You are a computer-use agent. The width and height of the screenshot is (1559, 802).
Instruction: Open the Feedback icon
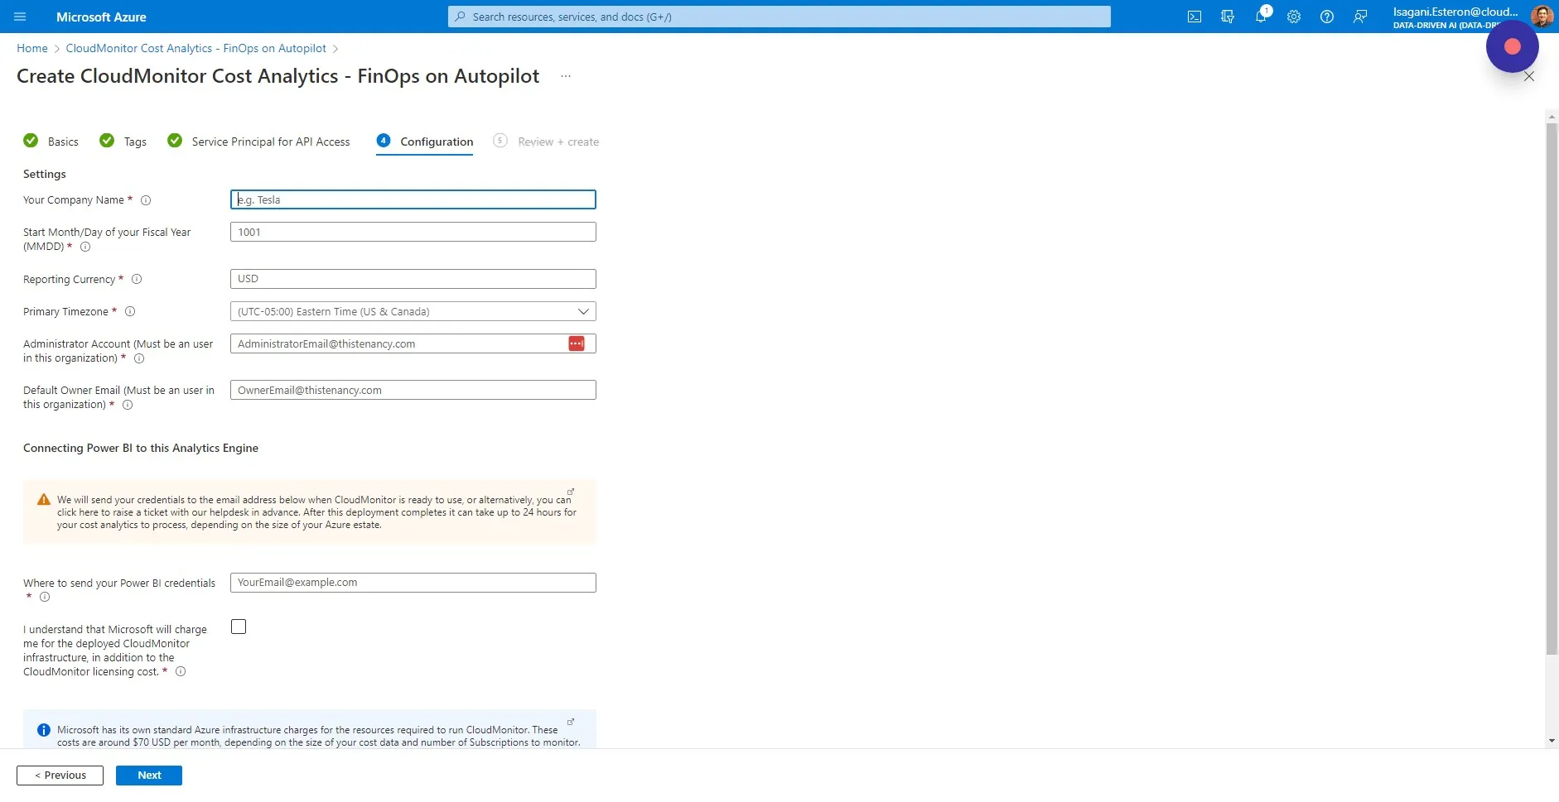(x=1360, y=17)
